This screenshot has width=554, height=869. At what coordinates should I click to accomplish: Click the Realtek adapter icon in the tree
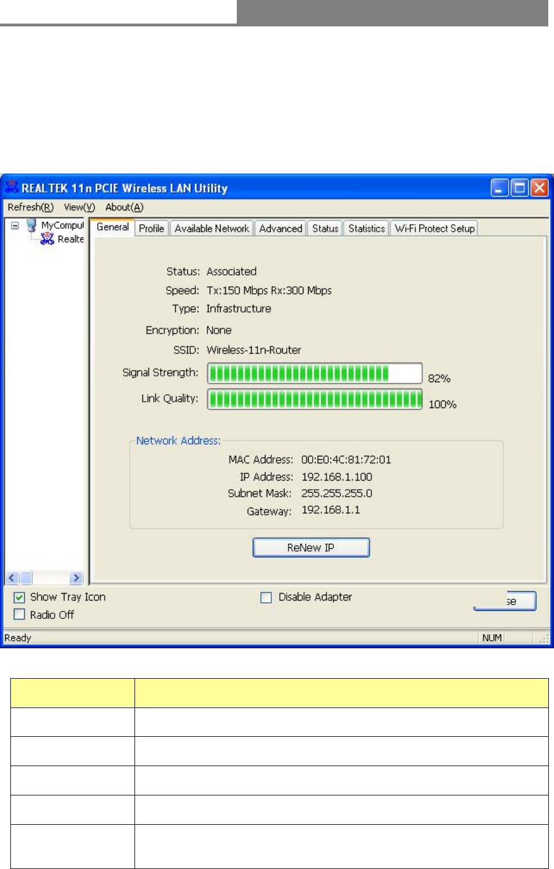pyautogui.click(x=47, y=239)
